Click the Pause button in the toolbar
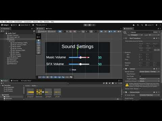The width and height of the screenshot is (162, 121). pyautogui.click(x=89, y=25)
